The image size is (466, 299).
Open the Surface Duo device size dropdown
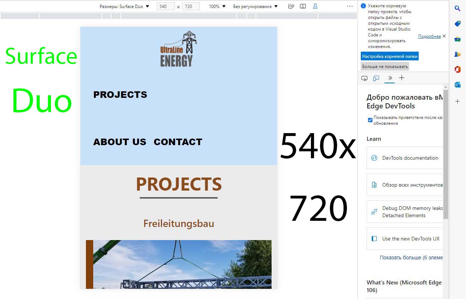pyautogui.click(x=125, y=7)
